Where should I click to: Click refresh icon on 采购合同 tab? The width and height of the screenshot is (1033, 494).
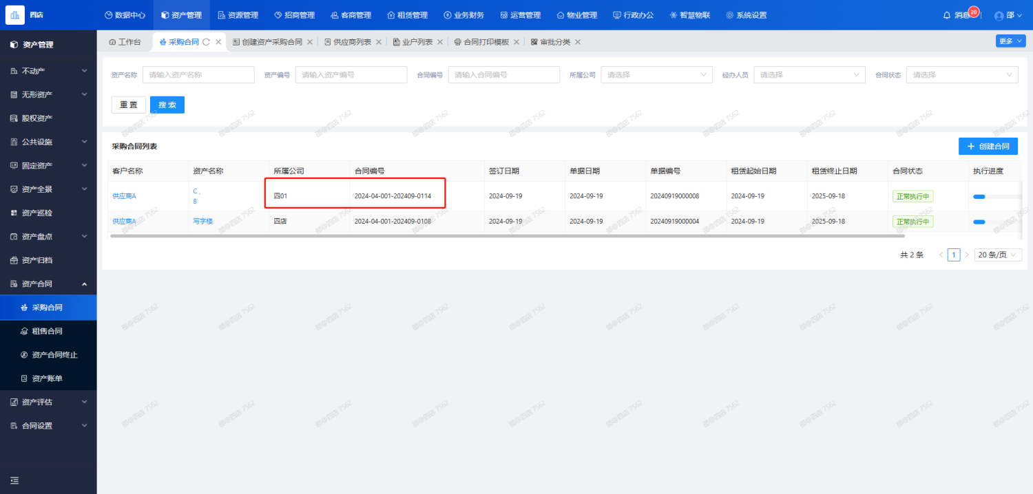pyautogui.click(x=206, y=42)
